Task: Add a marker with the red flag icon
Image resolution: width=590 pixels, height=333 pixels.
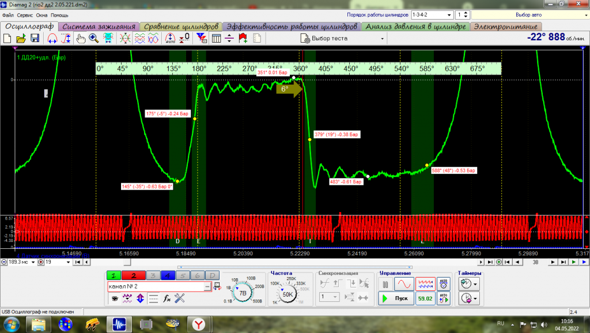Action: [x=243, y=39]
